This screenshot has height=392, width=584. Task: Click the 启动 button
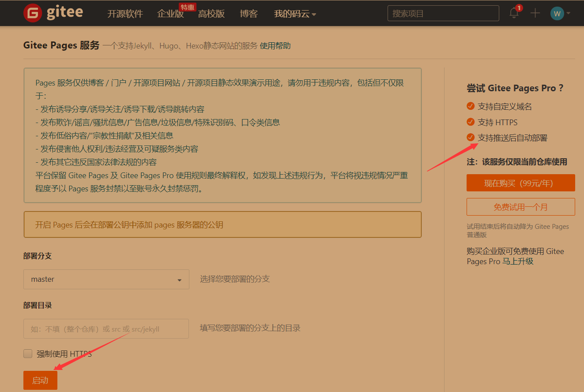pos(40,380)
